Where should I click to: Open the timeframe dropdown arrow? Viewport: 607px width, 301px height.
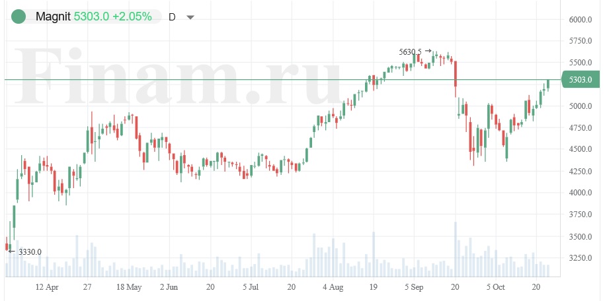[x=190, y=17]
